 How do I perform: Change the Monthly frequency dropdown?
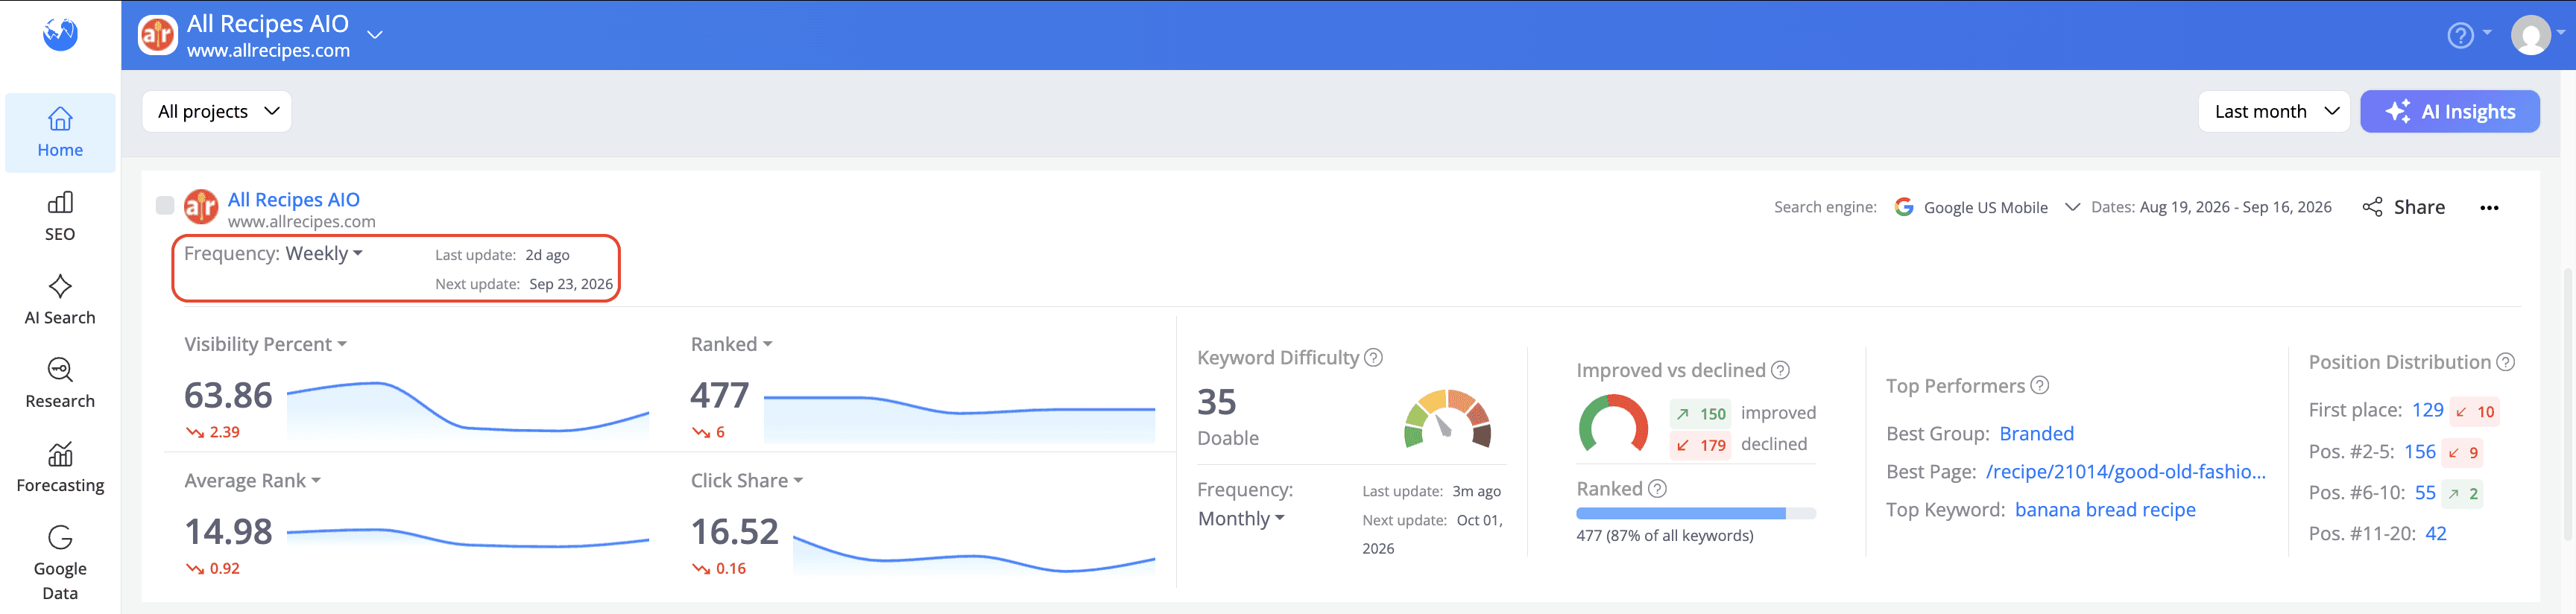pos(1241,518)
